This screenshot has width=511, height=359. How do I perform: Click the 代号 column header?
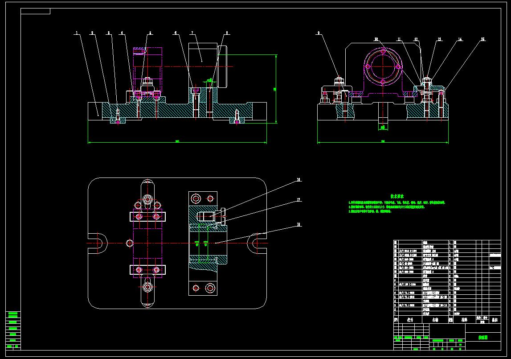410,320
